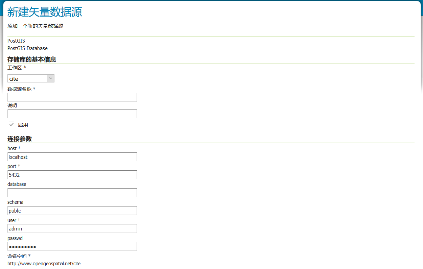Click the 启用 label text
The width and height of the screenshot is (423, 269).
pyautogui.click(x=23, y=125)
